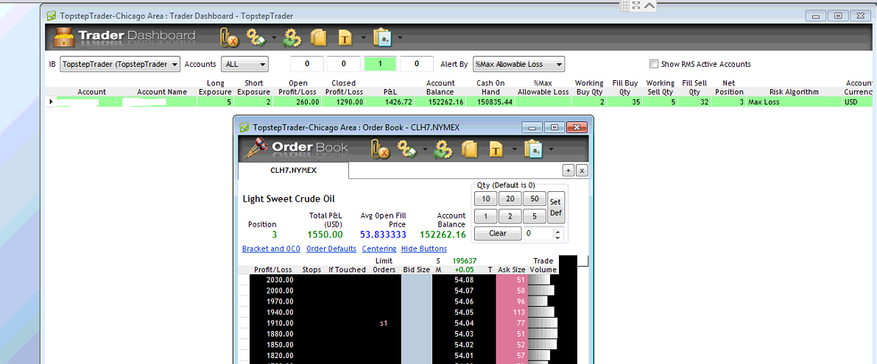Open the Order Defaults link
Viewport: 877px width, 364px height.
click(331, 249)
